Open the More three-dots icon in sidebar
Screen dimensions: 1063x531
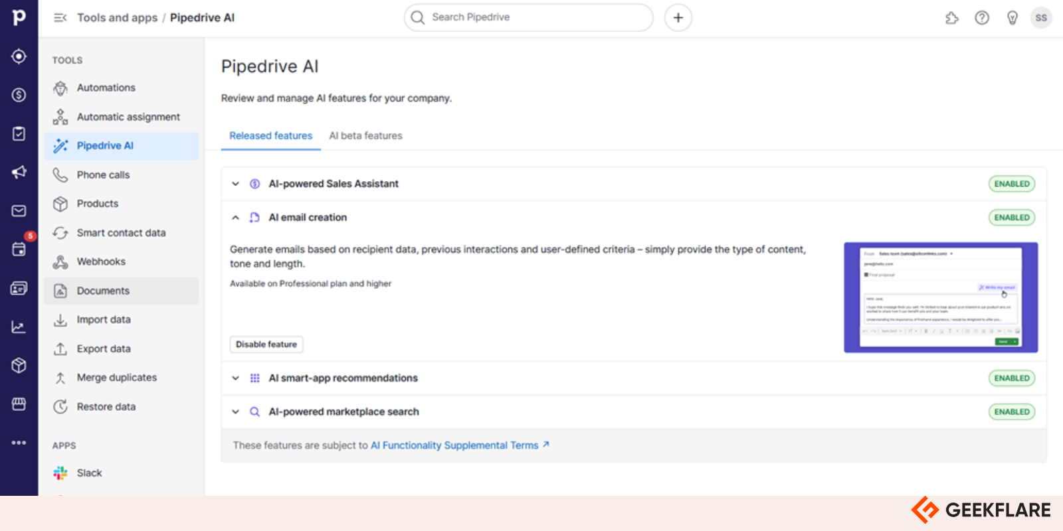(19, 442)
